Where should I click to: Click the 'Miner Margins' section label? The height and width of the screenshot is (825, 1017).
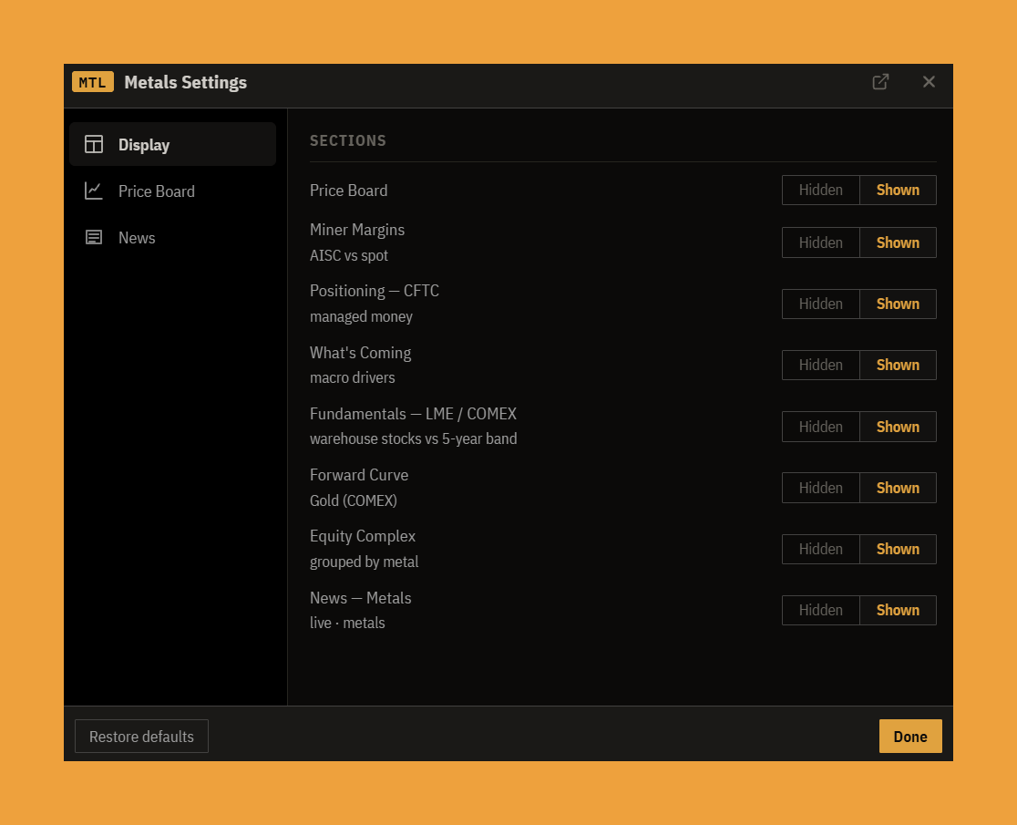357,230
